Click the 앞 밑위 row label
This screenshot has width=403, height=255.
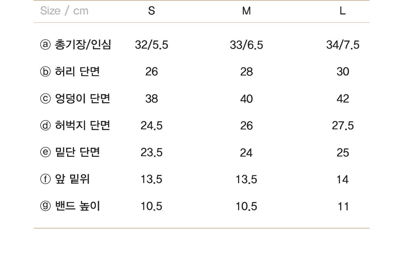click(72, 179)
